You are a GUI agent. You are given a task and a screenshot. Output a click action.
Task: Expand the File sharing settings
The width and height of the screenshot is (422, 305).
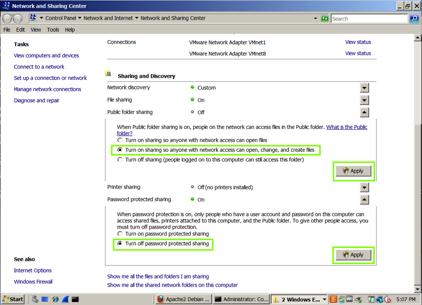tap(364, 100)
